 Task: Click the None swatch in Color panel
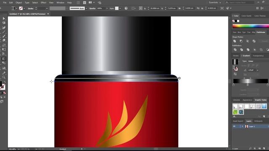pos(234,21)
